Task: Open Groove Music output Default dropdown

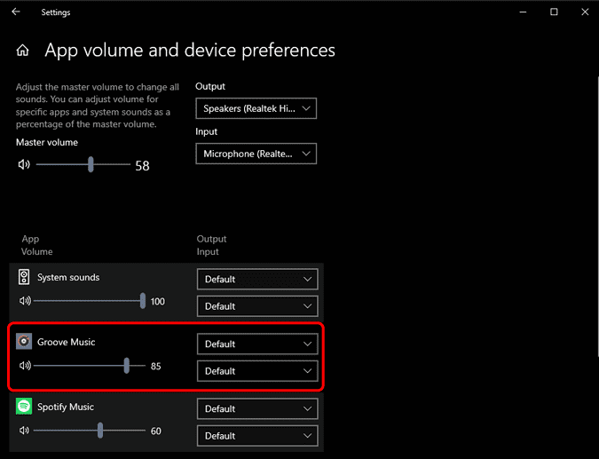Action: pyautogui.click(x=256, y=344)
